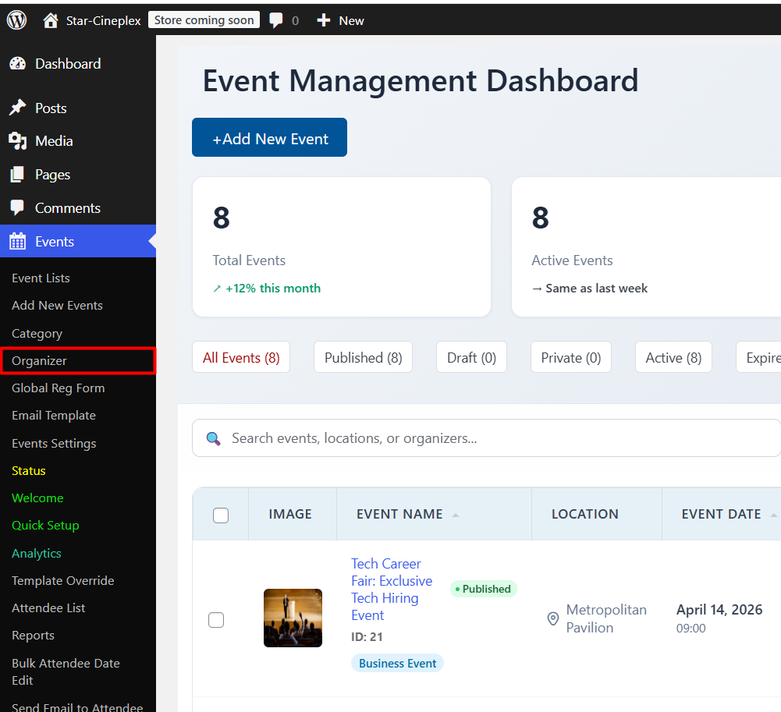Click the Star-Cineplex home icon
The image size is (781, 712).
click(51, 20)
